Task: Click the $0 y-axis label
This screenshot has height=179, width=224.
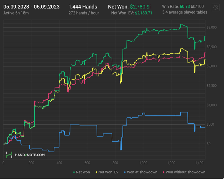Action: [x=209, y=144]
